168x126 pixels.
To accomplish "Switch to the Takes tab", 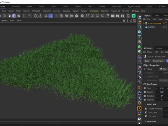I will tap(157, 15).
